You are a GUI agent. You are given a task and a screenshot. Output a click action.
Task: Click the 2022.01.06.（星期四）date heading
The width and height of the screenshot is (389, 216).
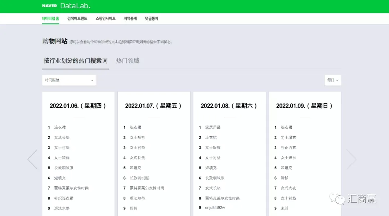pos(79,106)
